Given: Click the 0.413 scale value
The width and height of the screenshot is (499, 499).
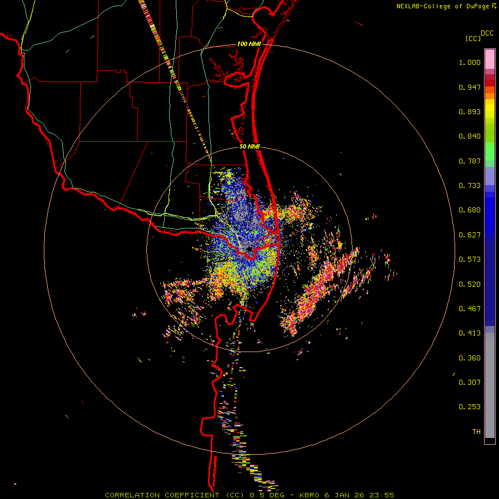Looking at the screenshot, I should pyautogui.click(x=470, y=333).
